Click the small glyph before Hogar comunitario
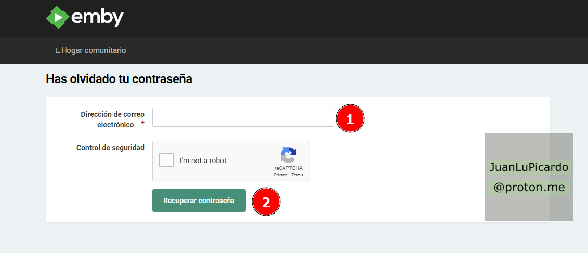The image size is (588, 253). (58, 50)
